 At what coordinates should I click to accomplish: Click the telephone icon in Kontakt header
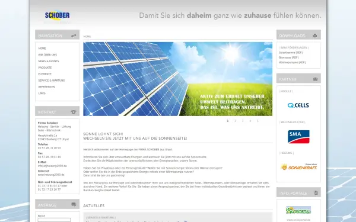(x=74, y=112)
